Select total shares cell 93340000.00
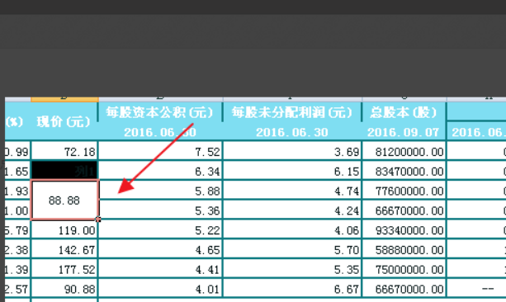The image size is (506, 302). [404, 230]
